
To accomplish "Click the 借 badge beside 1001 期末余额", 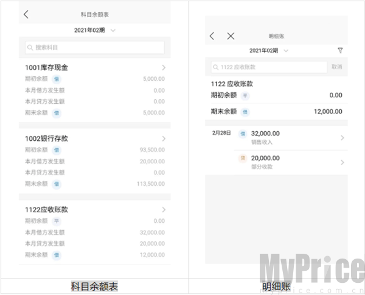I will (57, 113).
